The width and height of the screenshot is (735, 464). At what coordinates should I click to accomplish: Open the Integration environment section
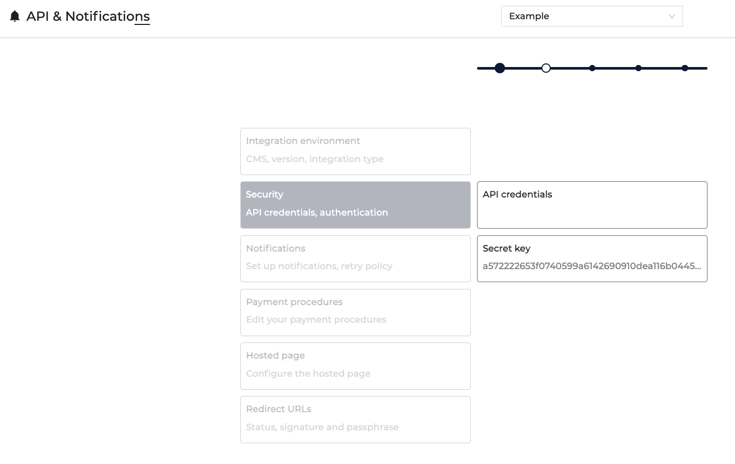point(355,151)
